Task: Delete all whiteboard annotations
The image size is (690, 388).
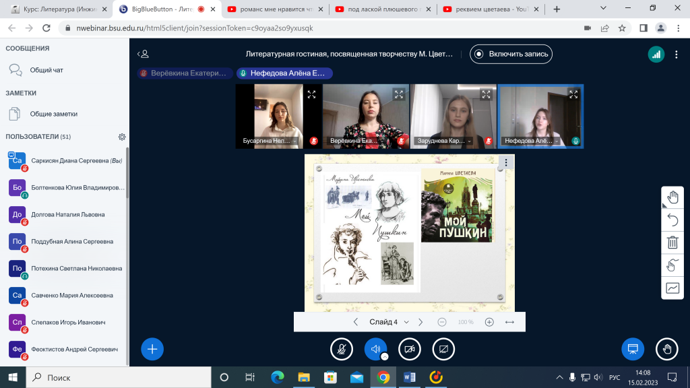Action: (672, 243)
